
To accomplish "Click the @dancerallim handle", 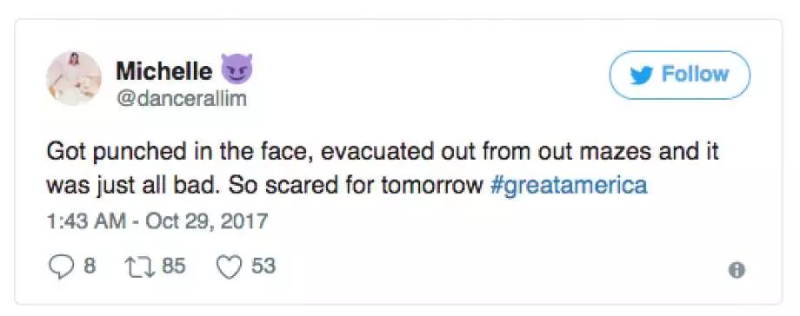I will (x=182, y=99).
